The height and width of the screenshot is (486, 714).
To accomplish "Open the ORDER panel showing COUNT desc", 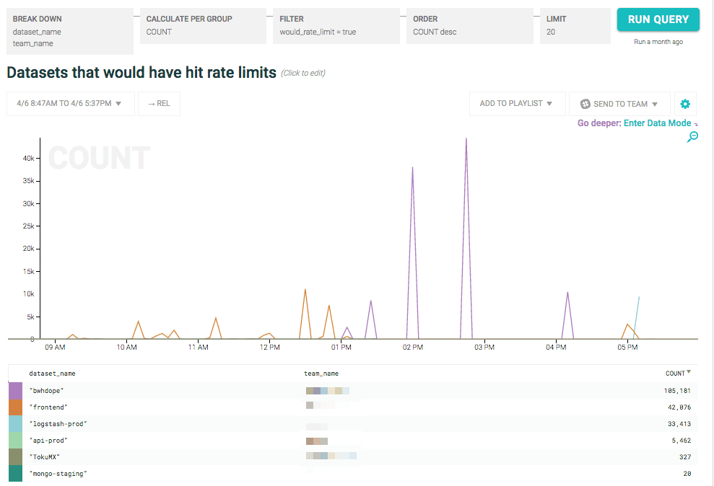I will click(x=469, y=25).
